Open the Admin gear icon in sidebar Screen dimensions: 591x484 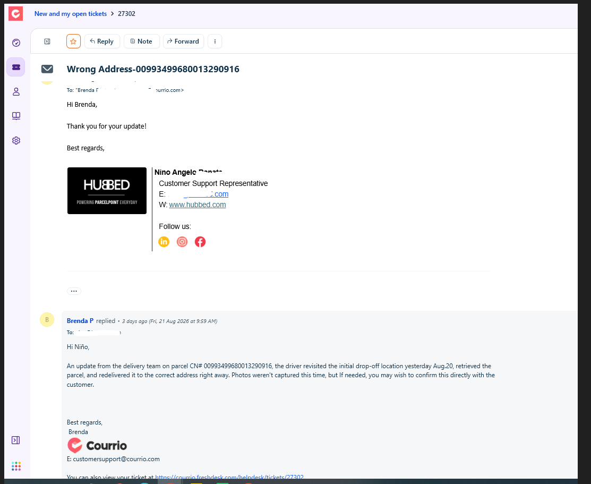pyautogui.click(x=16, y=140)
